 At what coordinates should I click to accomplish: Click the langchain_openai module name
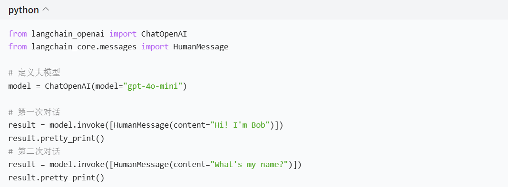coord(68,34)
